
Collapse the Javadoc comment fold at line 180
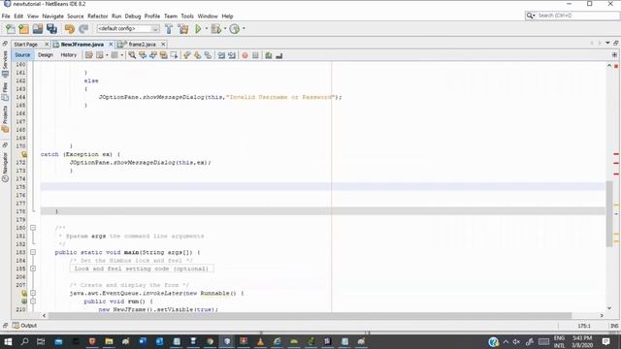pyautogui.click(x=33, y=228)
